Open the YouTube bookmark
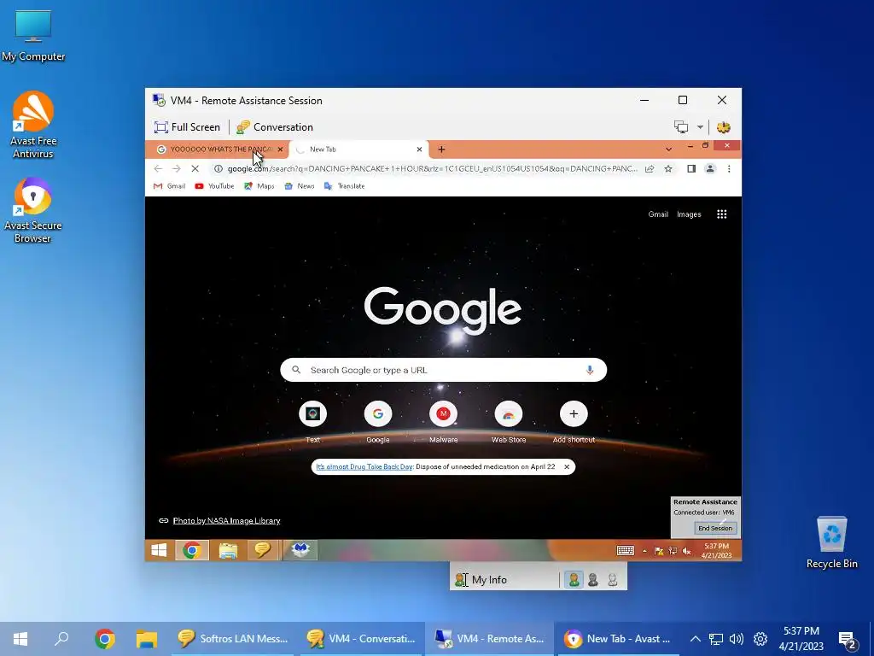 214,186
